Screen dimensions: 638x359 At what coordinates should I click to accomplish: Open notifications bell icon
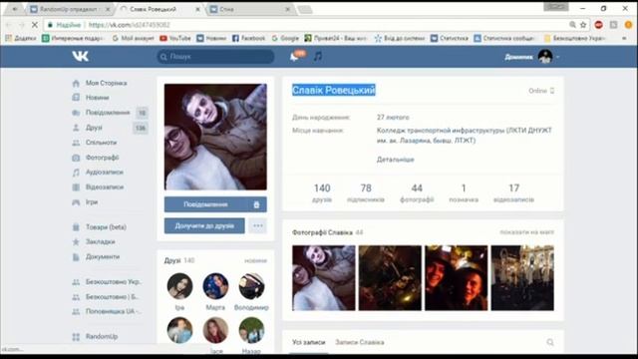(294, 57)
